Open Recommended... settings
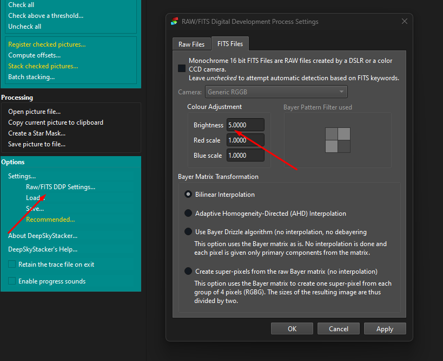Screen dimensions: 443x361 [x=50, y=220]
